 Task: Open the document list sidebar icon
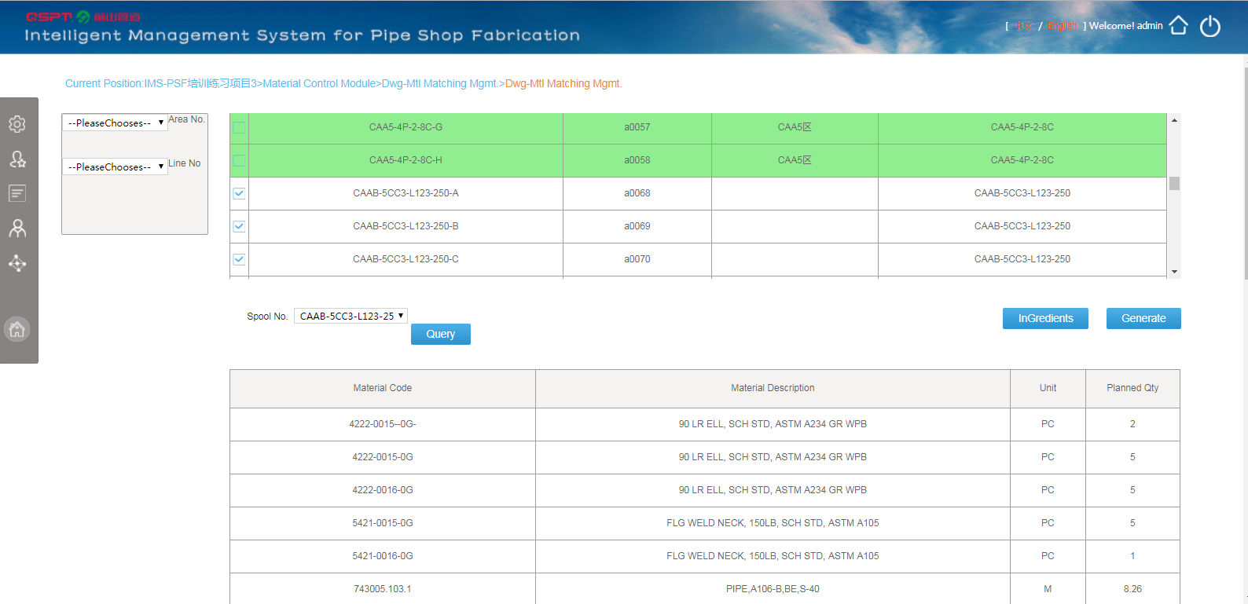17,193
